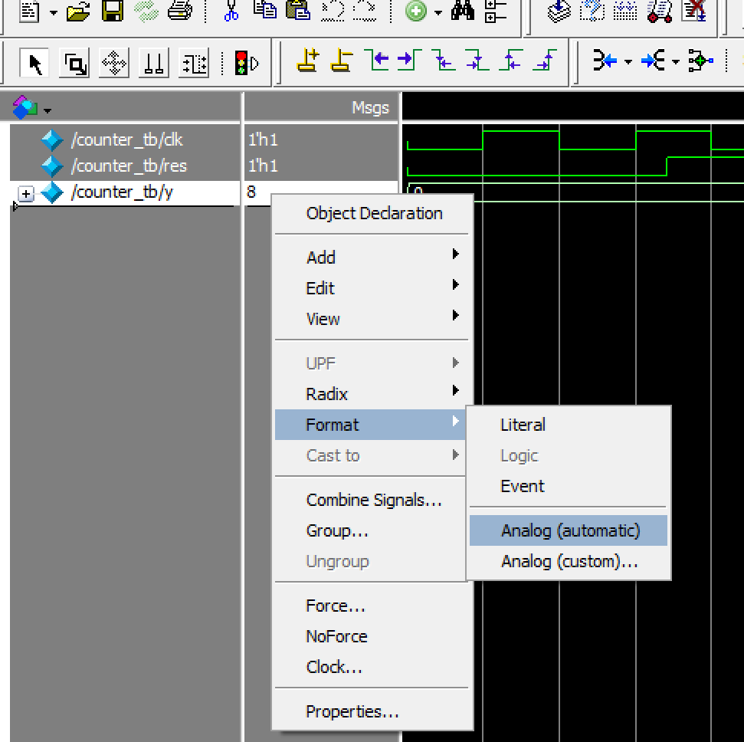Select the /counter_tb/clk signal
The width and height of the screenshot is (744, 742).
pyautogui.click(x=126, y=140)
